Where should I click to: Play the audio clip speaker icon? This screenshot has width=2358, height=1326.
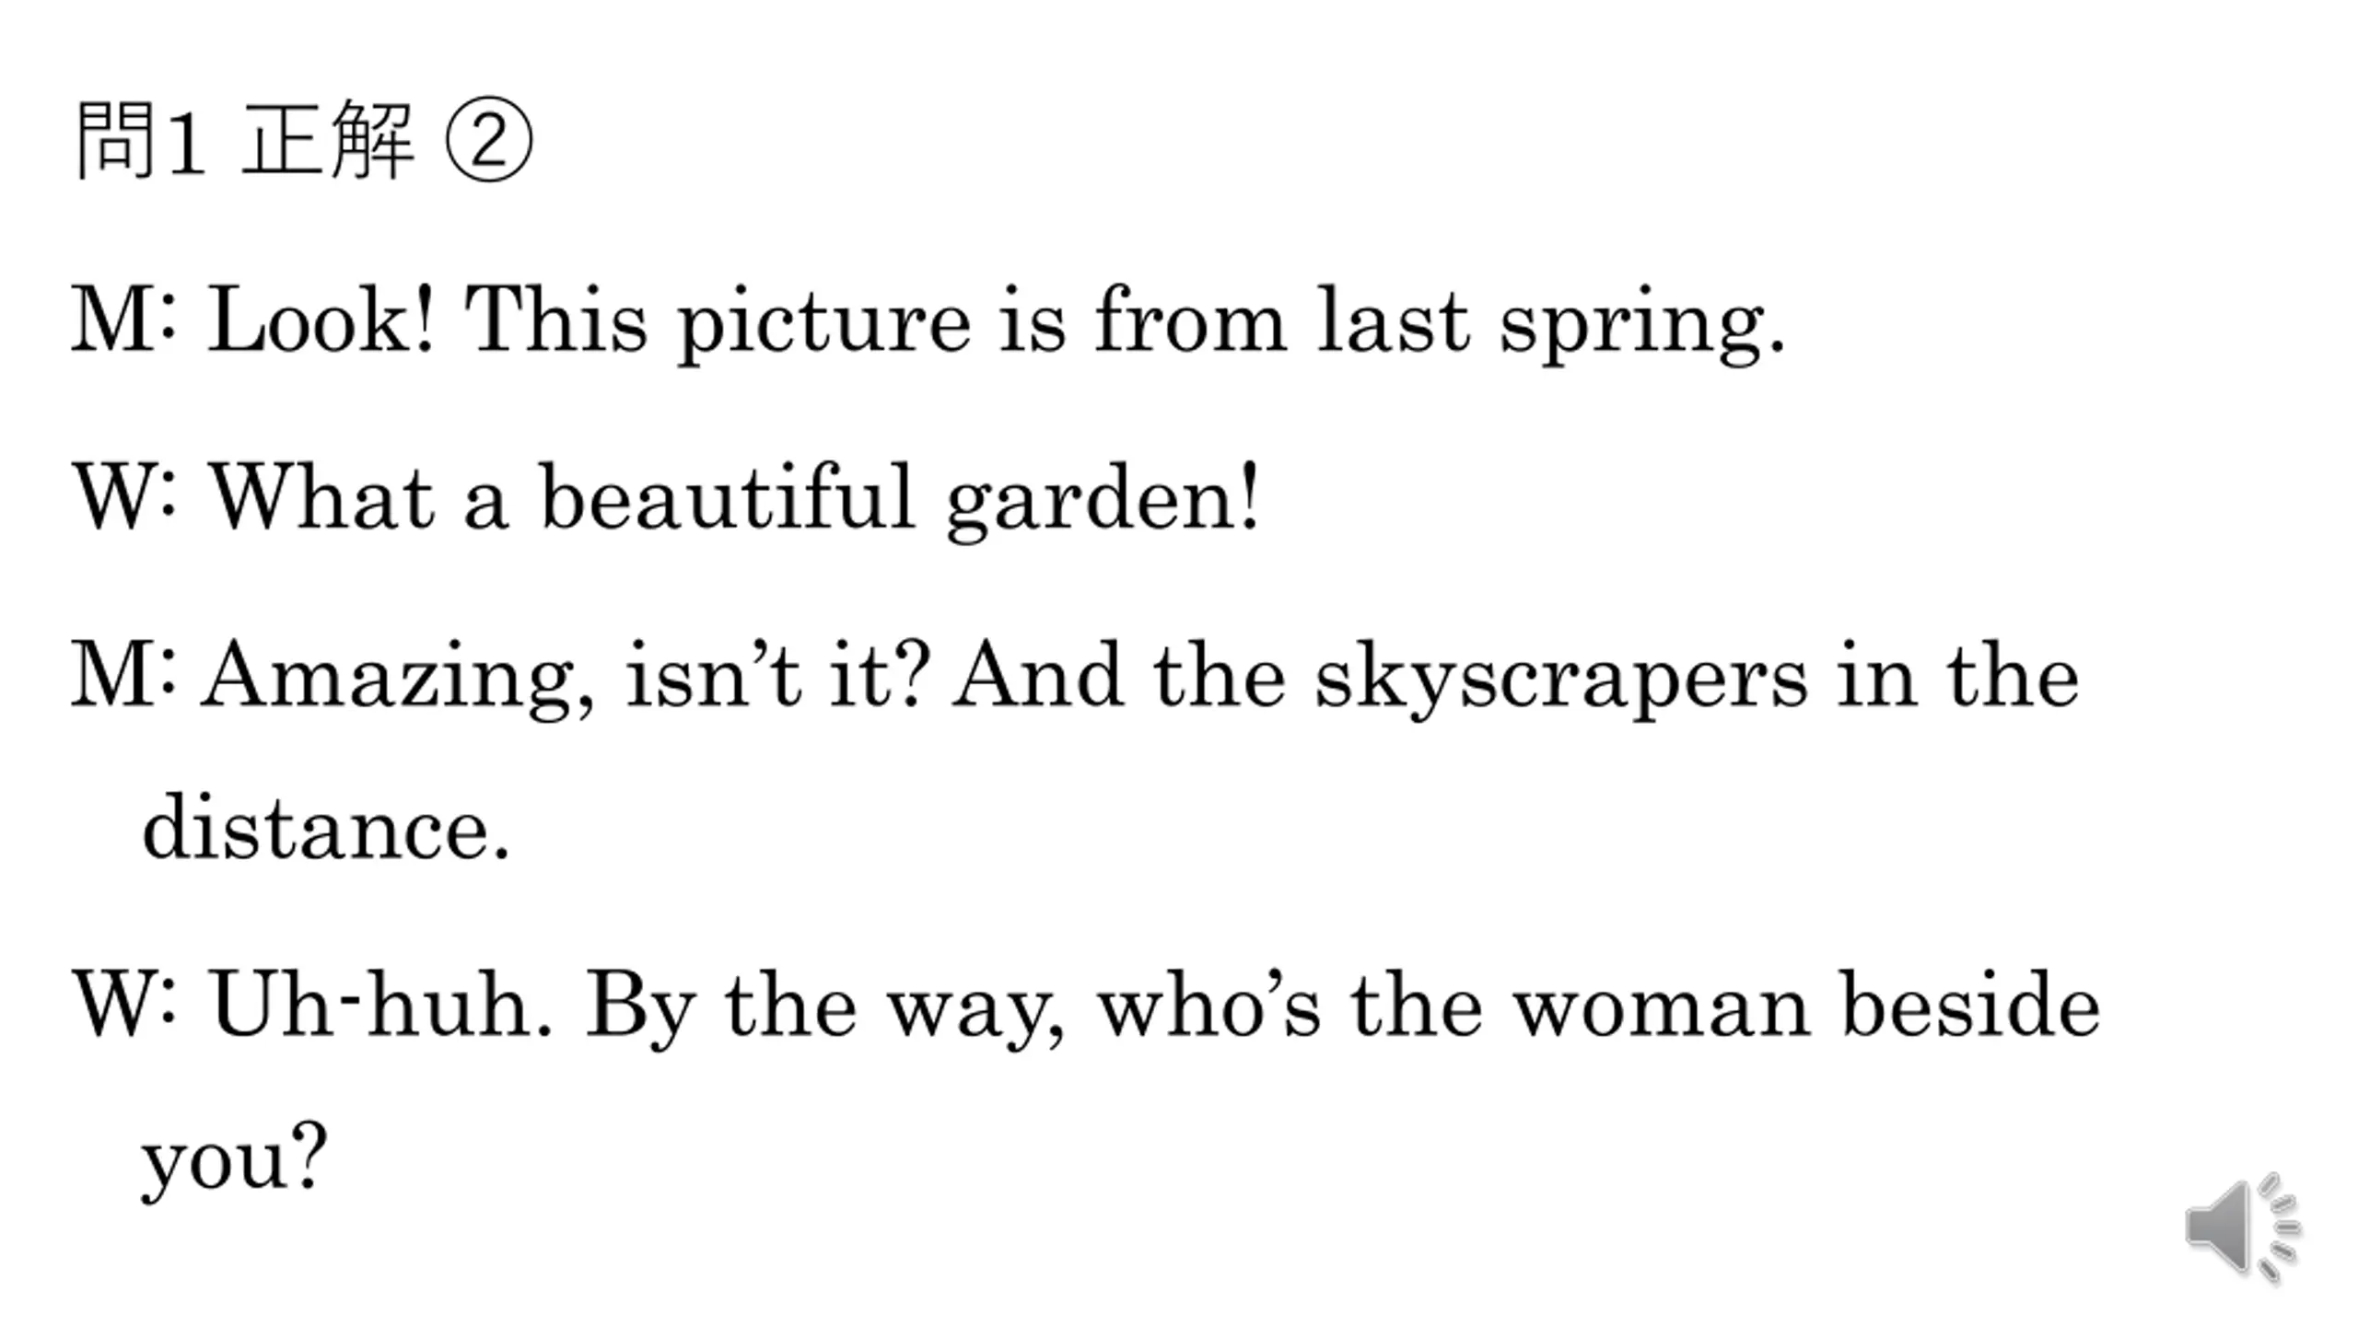2243,1227
